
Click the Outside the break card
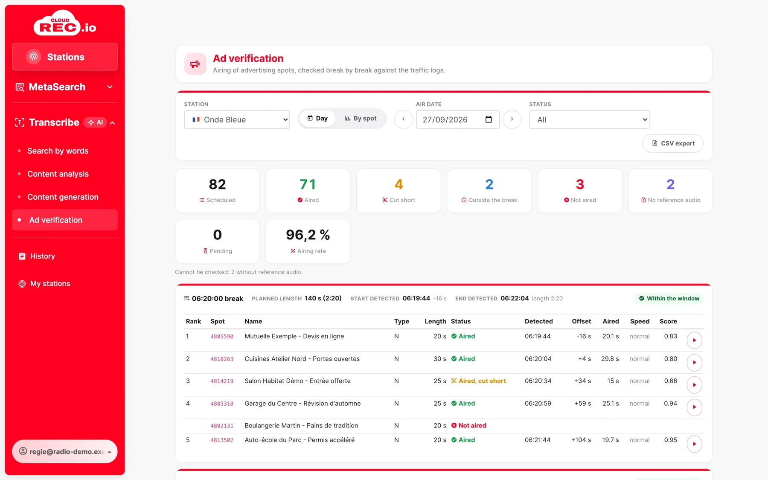point(489,191)
